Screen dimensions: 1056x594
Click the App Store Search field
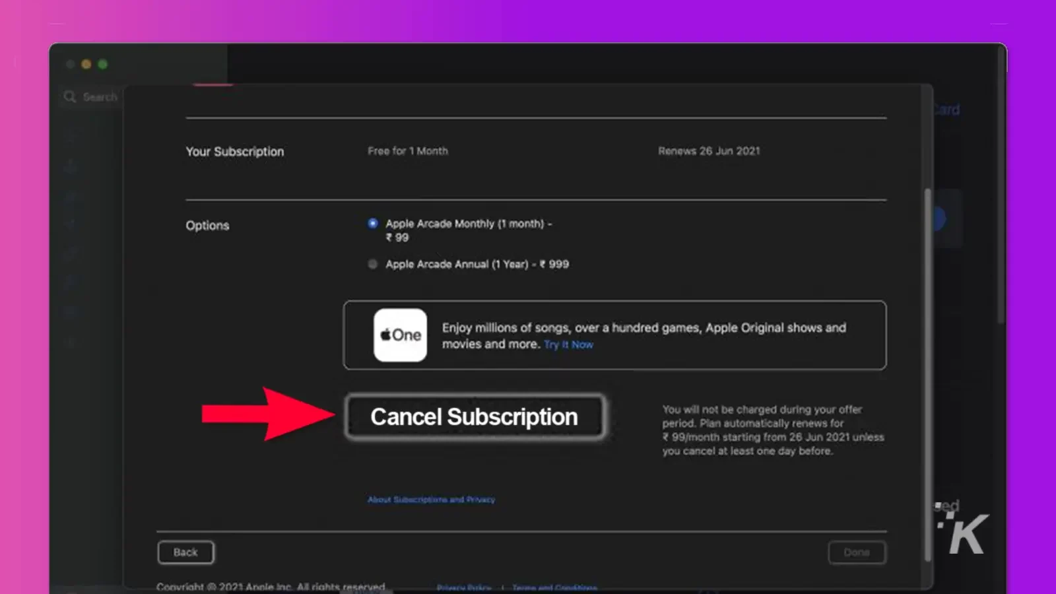click(x=90, y=97)
